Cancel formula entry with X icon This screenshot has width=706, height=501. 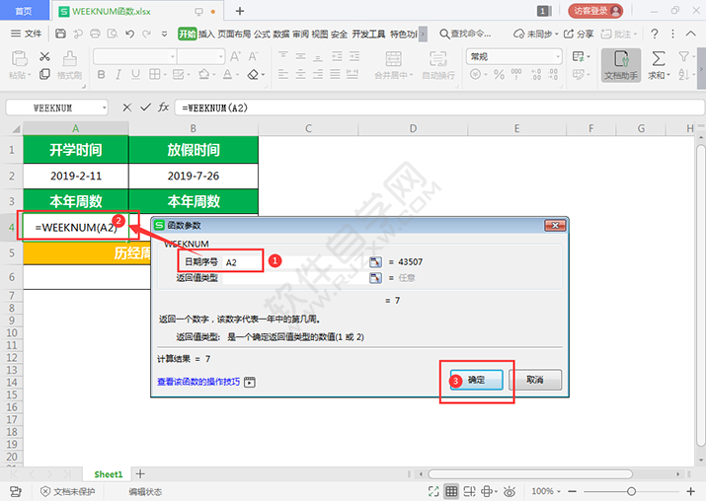coord(127,107)
